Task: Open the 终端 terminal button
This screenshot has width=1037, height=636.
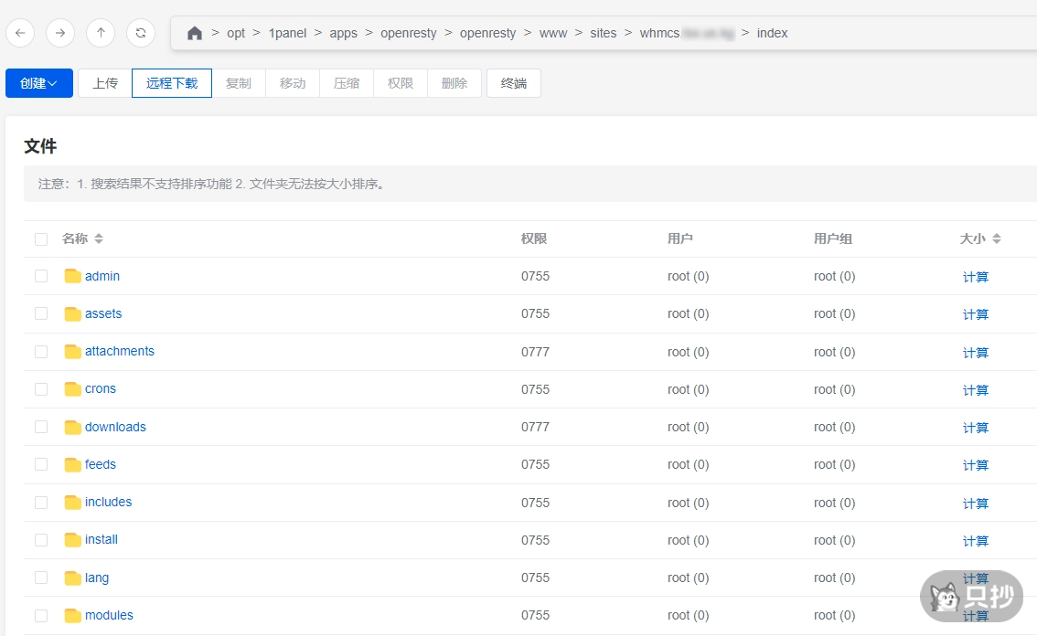Action: 514,83
